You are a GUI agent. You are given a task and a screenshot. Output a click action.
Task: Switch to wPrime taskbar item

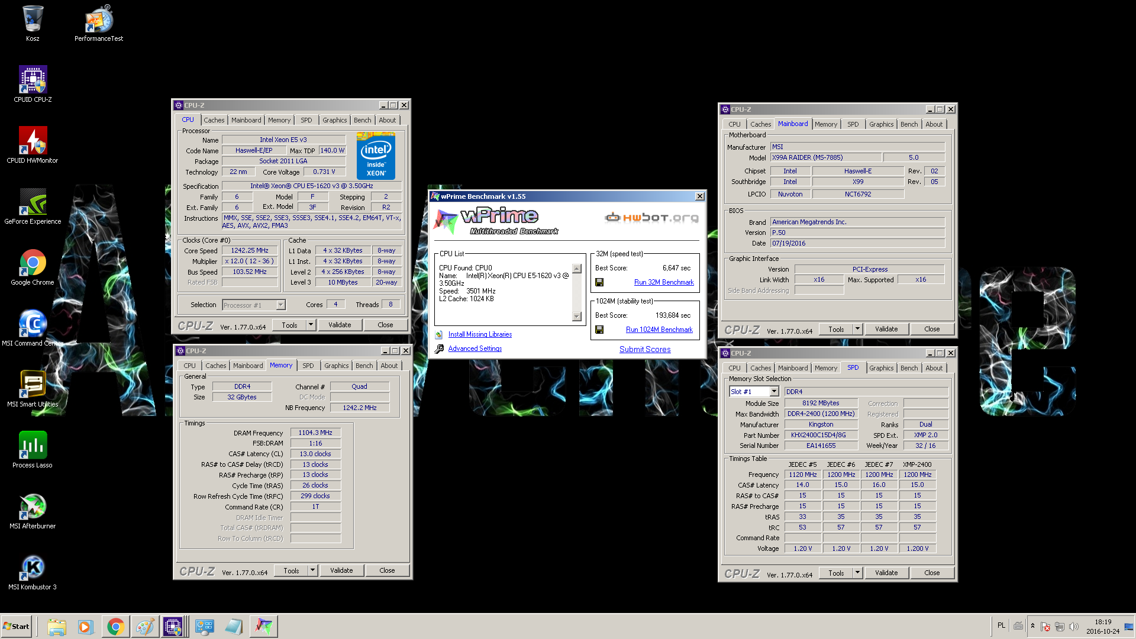pos(263,627)
